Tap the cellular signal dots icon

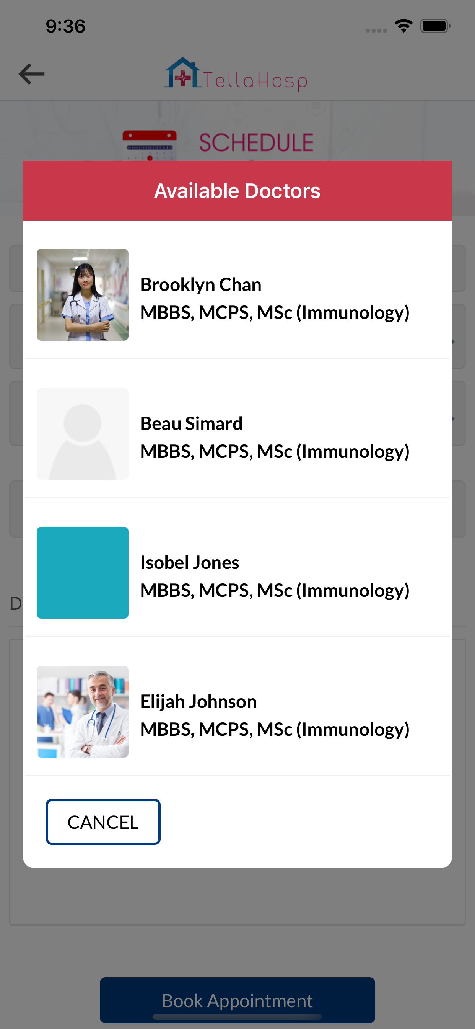[376, 30]
